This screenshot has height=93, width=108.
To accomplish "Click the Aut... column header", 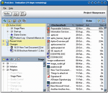I will (x=88, y=25).
